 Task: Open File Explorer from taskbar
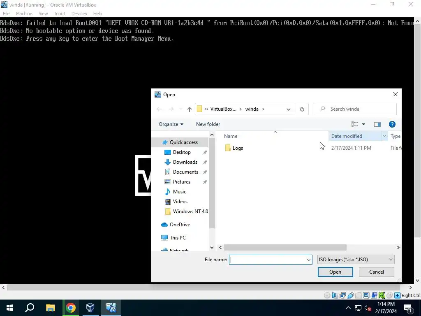pos(50,308)
